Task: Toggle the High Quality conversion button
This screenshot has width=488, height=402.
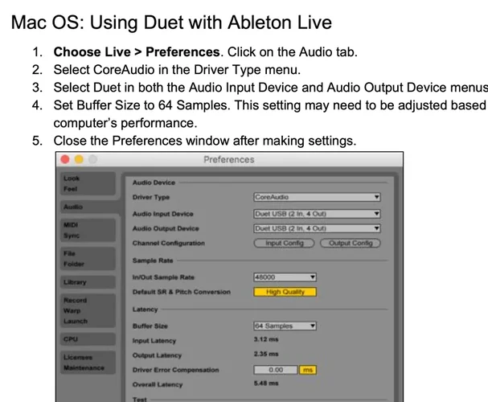Action: pos(285,292)
